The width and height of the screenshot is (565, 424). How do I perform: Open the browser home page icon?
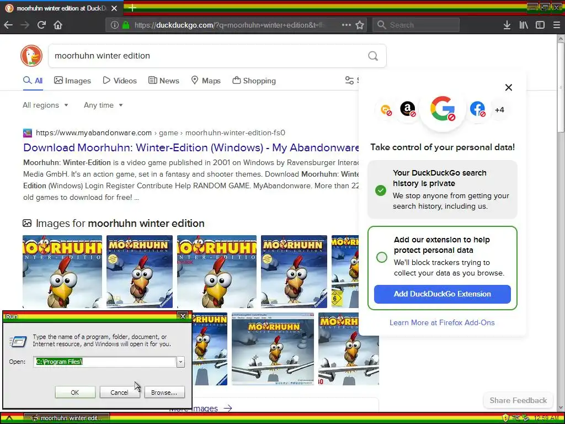[58, 25]
